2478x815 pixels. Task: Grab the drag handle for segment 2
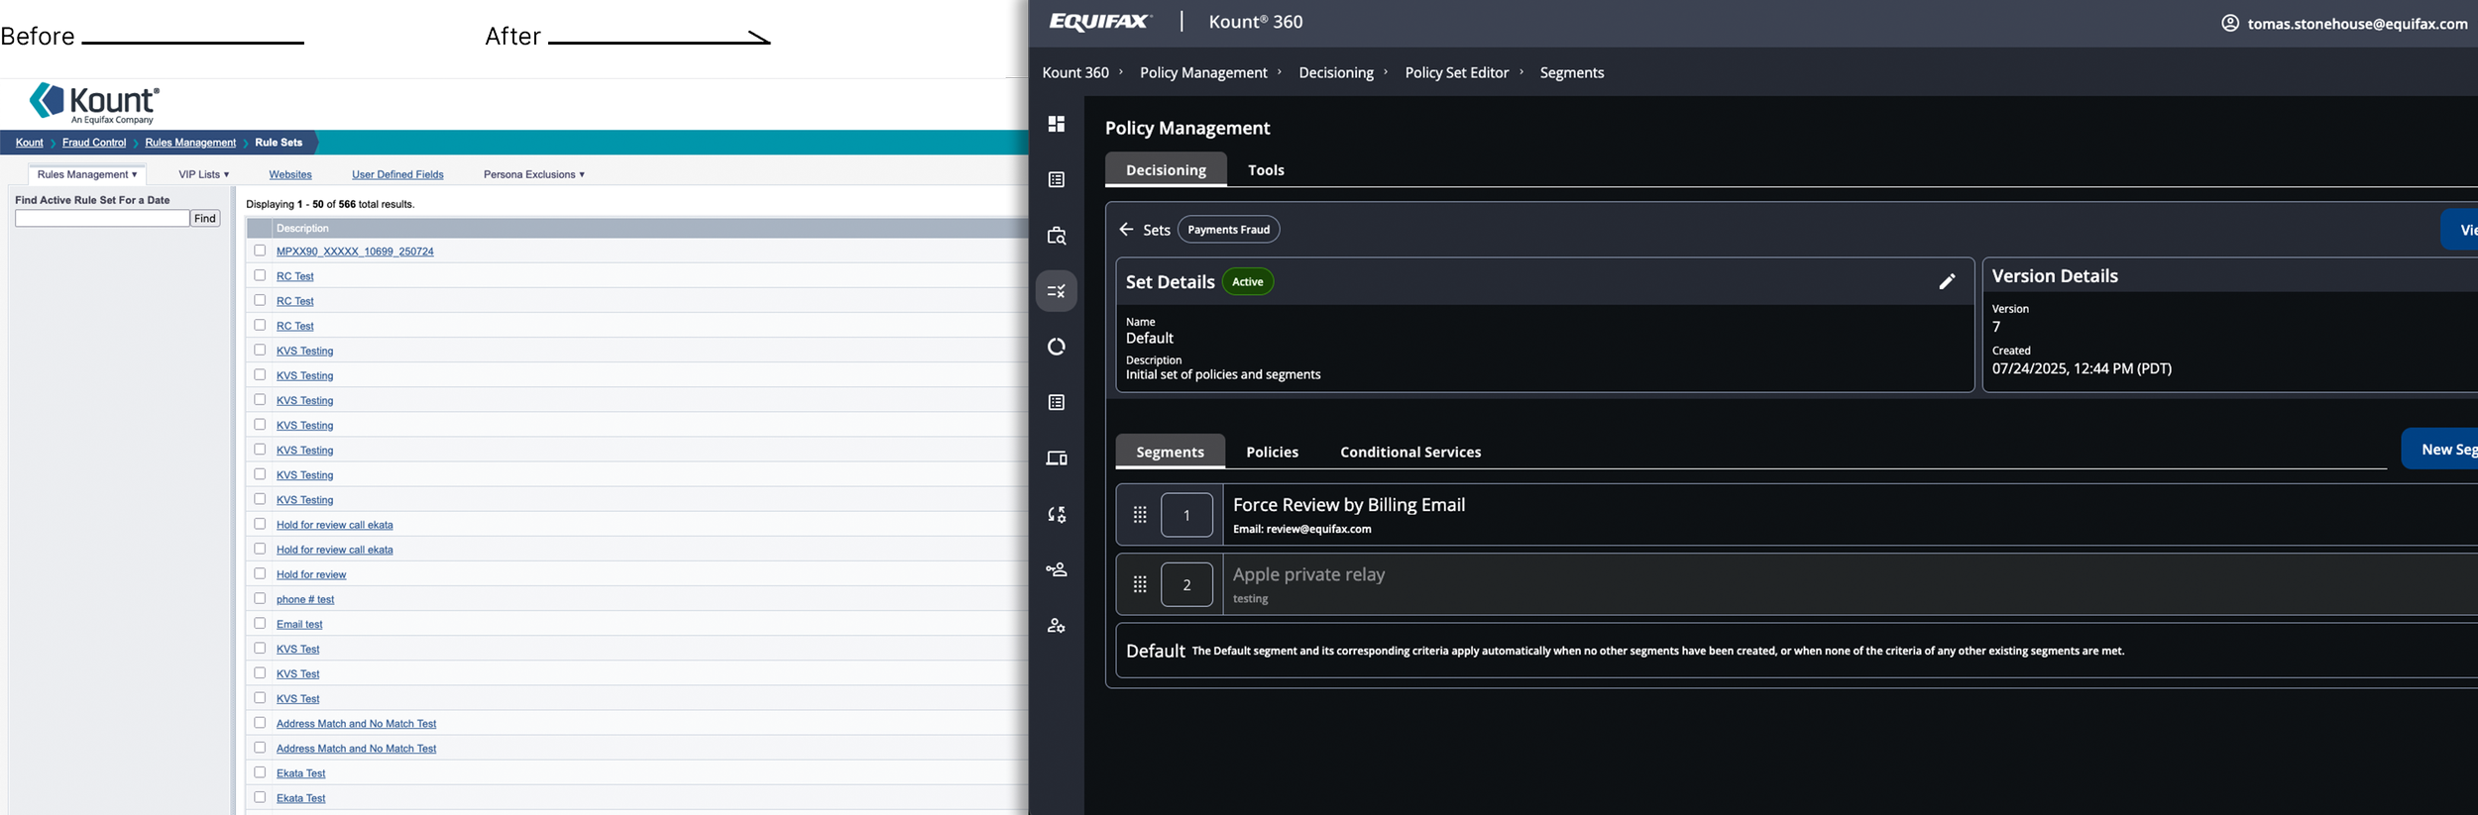(1140, 584)
